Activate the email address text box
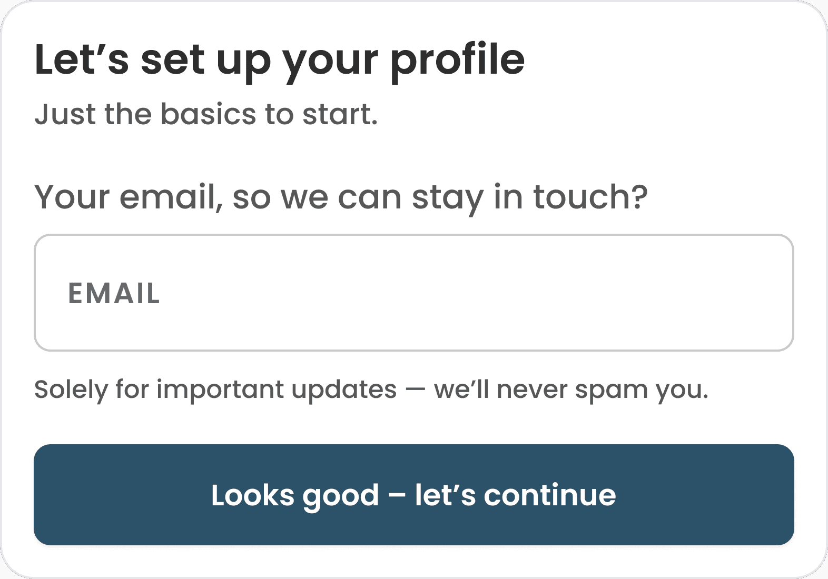Image resolution: width=828 pixels, height=579 pixels. (413, 293)
